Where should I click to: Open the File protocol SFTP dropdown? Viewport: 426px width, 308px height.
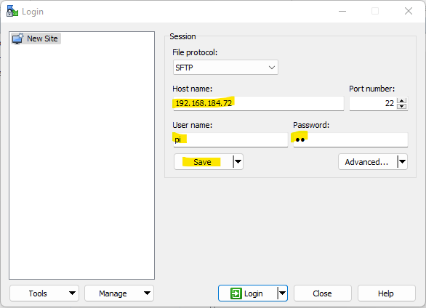coord(225,68)
